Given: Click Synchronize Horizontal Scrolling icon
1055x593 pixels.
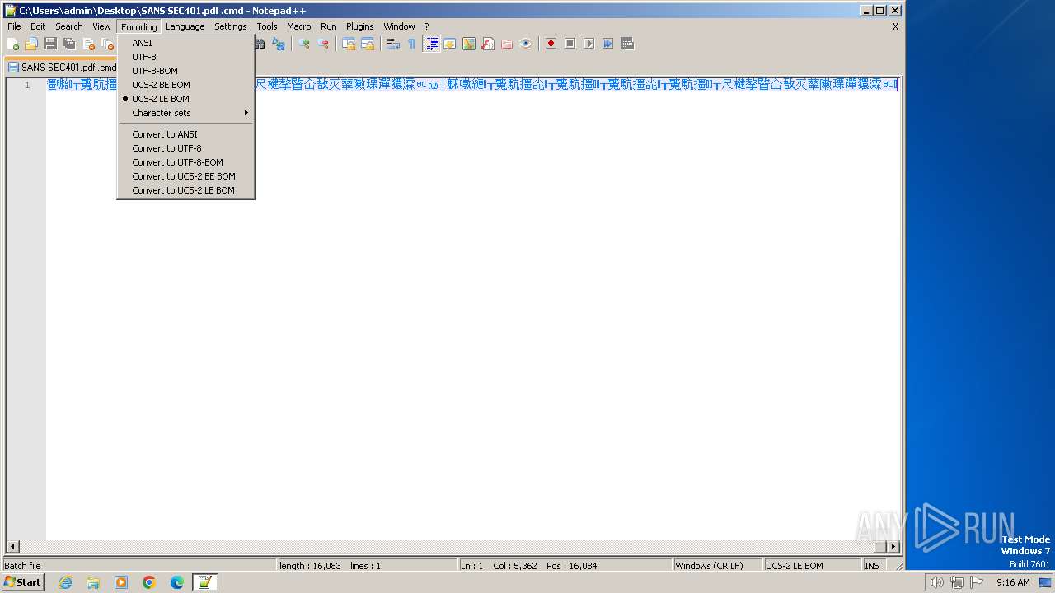Looking at the screenshot, I should tap(368, 44).
